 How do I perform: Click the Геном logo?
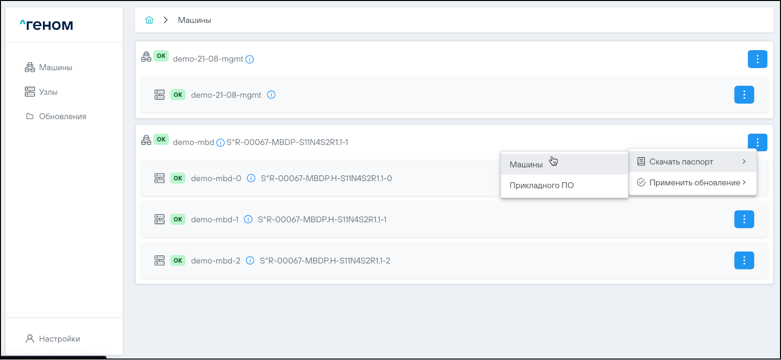[47, 25]
